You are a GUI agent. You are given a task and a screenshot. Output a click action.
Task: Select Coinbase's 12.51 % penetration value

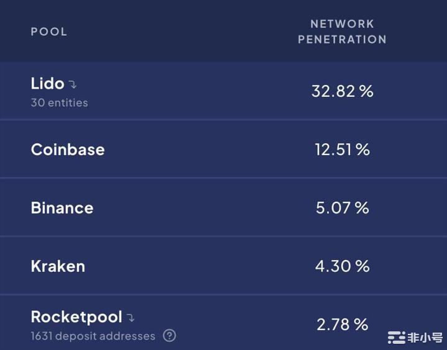click(x=342, y=150)
